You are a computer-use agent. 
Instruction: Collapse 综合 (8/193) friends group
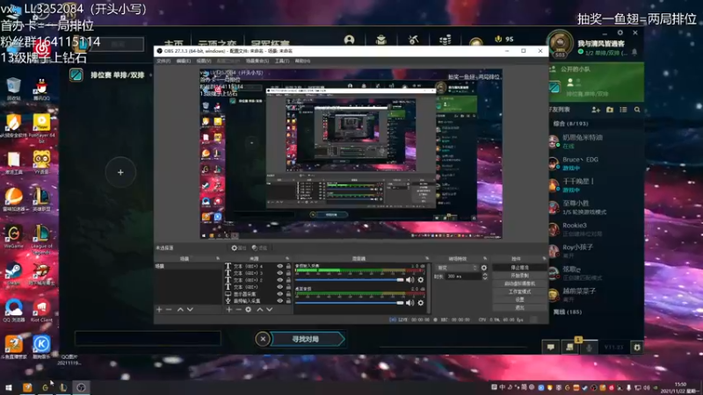(x=569, y=124)
